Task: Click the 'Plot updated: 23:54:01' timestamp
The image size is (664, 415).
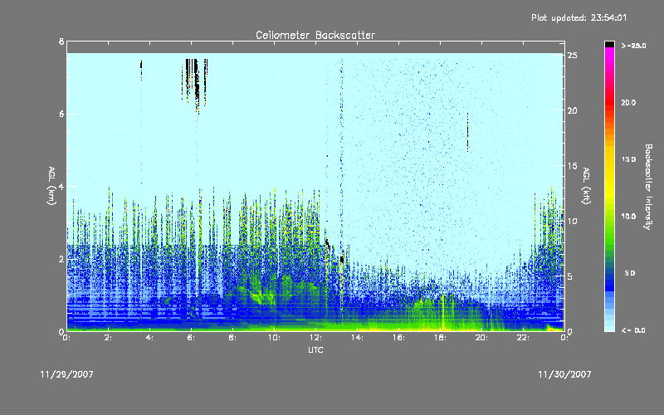Action: pos(579,17)
